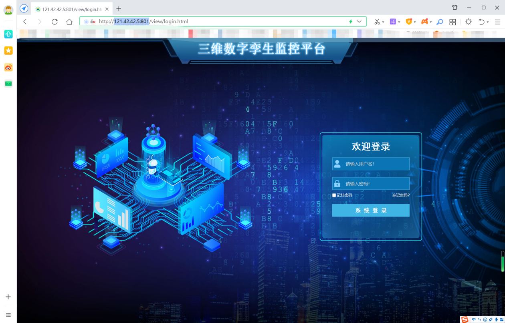The width and height of the screenshot is (505, 323).
Task: Close the login.html browser tab
Action: pyautogui.click(x=107, y=9)
